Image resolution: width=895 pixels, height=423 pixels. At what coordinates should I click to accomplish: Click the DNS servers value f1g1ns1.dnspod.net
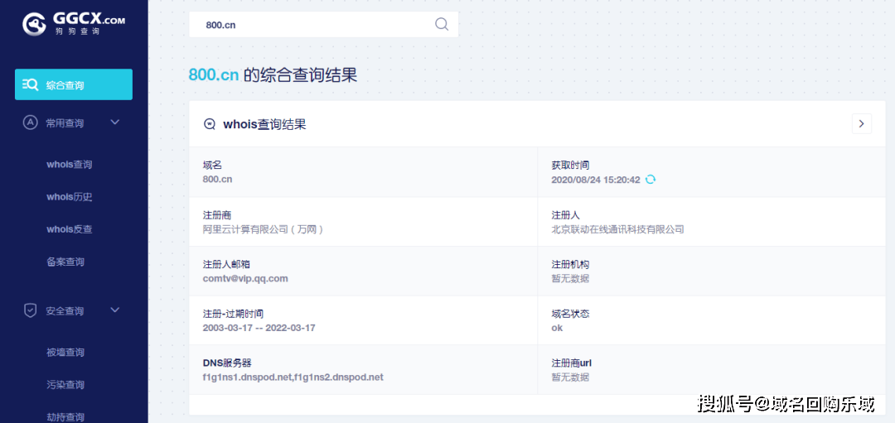[293, 377]
